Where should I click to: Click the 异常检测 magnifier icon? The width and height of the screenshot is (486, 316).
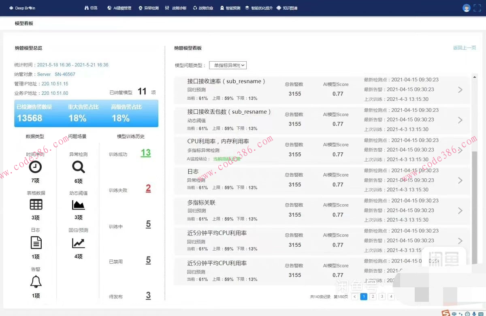(x=78, y=168)
